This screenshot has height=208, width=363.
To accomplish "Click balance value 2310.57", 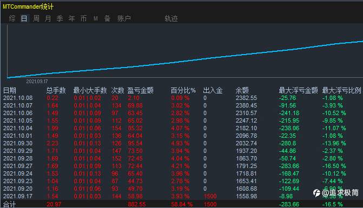I will coord(246,113).
